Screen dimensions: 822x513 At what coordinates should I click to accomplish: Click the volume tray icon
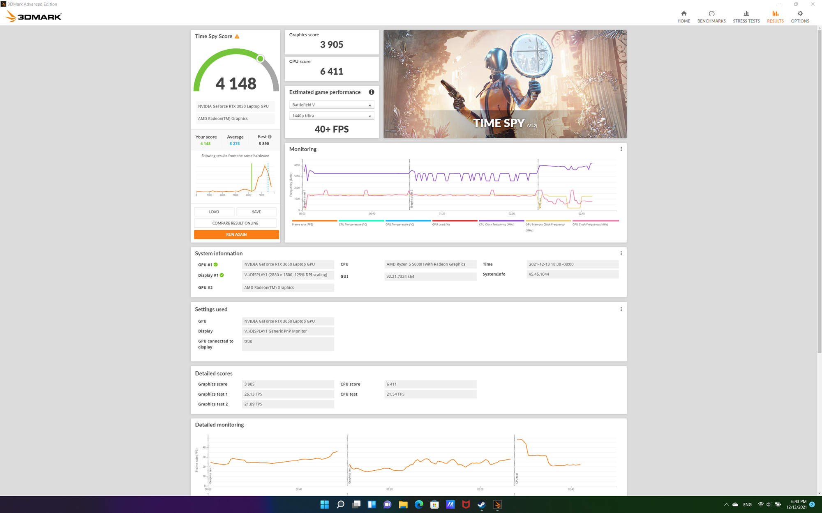coord(769,504)
